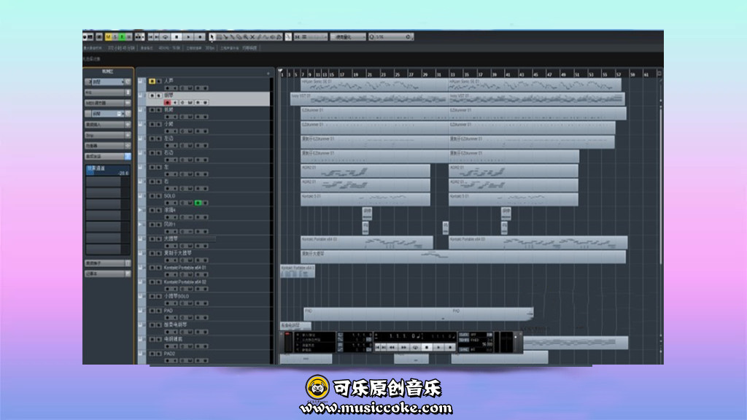
Task: Click the global S solo button in toolbar
Action: [115, 37]
